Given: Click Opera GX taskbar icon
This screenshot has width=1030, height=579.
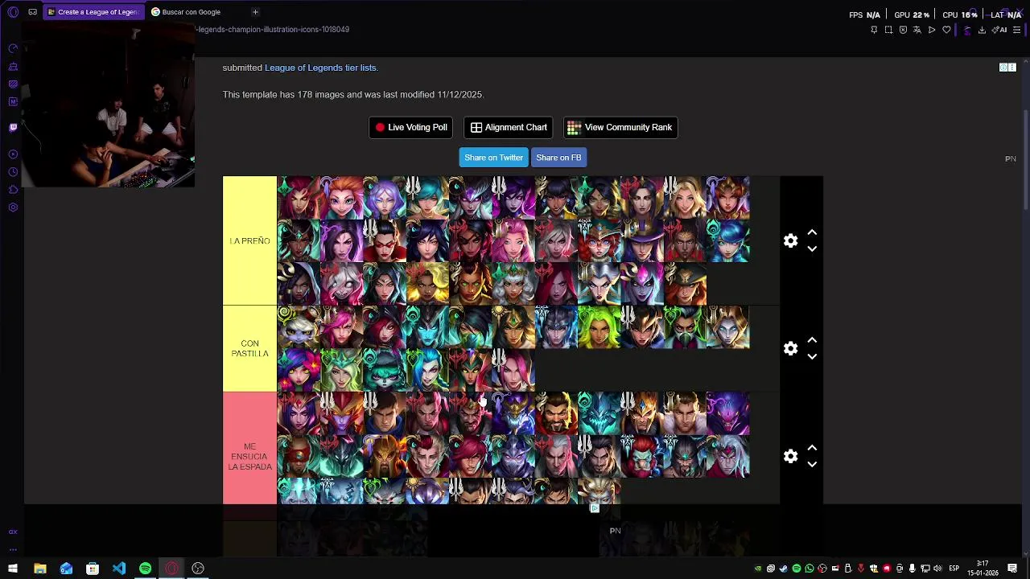Looking at the screenshot, I should point(171,569).
